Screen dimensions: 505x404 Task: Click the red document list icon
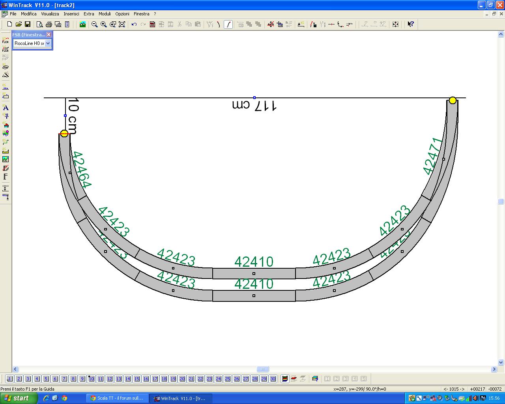(152, 24)
